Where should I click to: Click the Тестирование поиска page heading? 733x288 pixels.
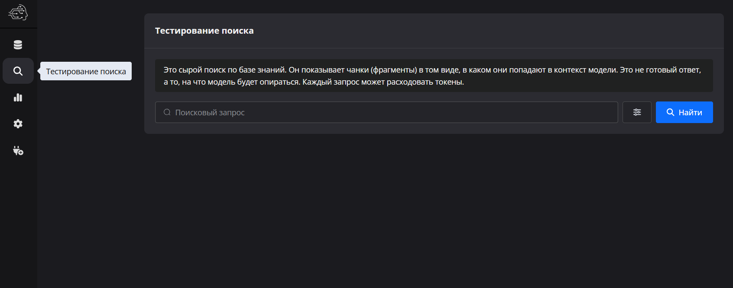204,31
